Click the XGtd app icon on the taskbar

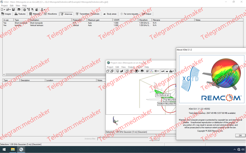click(21, 150)
